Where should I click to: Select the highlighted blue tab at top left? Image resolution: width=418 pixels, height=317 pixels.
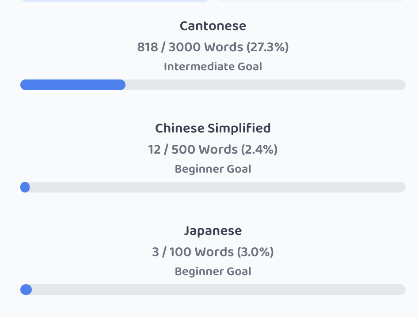point(115,1)
